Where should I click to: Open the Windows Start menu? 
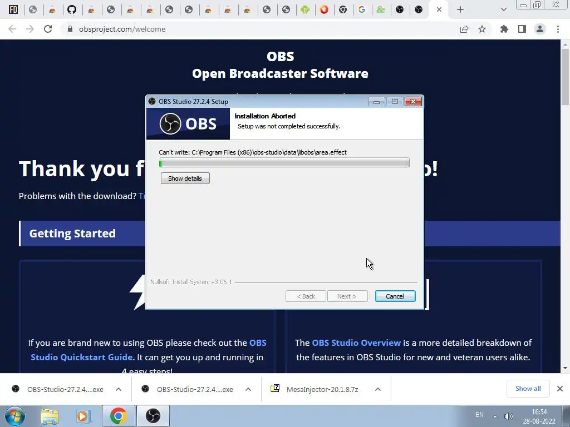[15, 416]
